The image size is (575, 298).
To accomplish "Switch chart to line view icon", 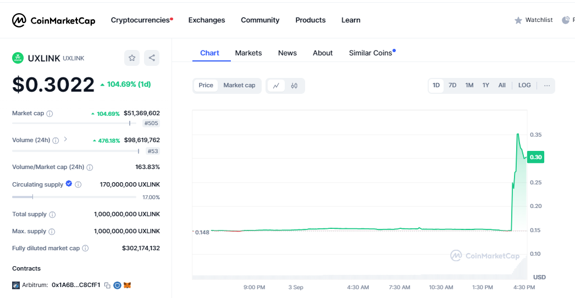I will (x=276, y=86).
